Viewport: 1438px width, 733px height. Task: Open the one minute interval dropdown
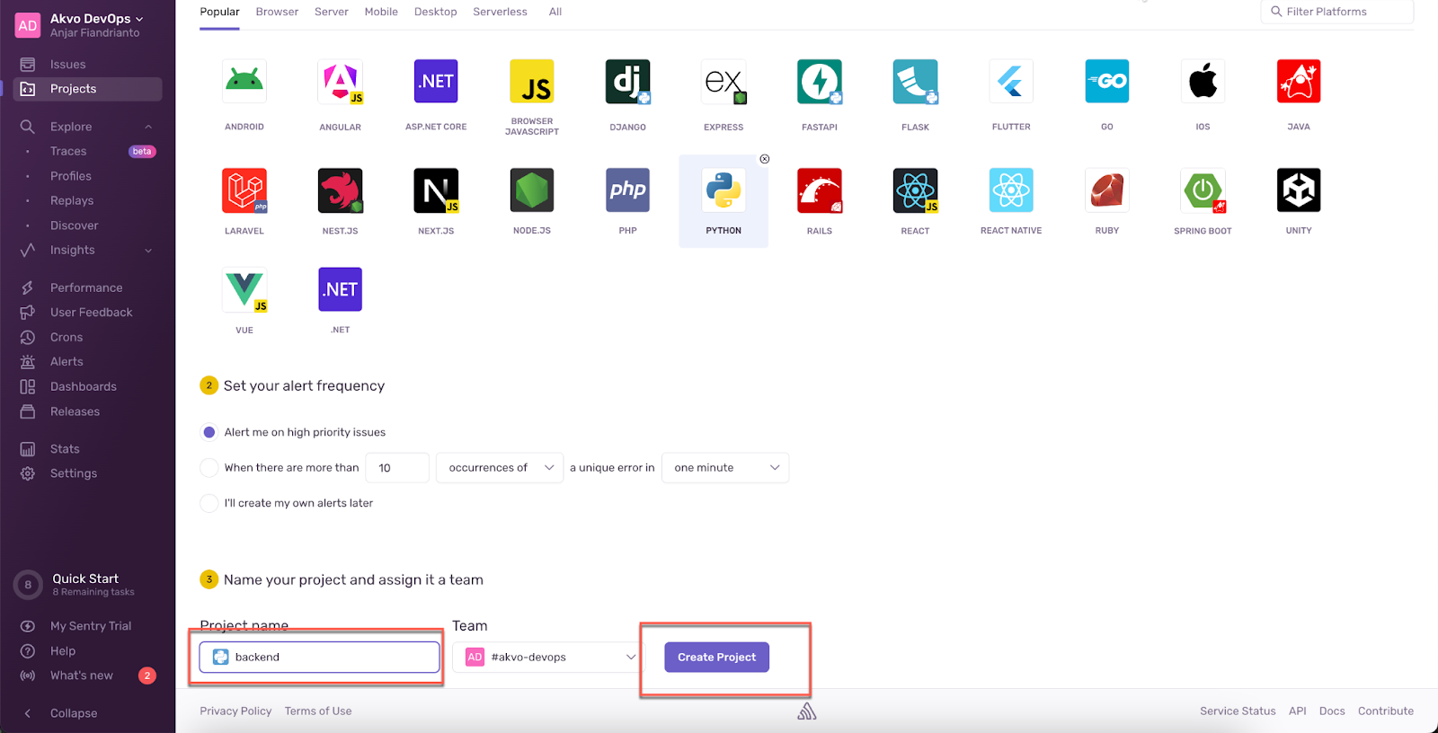tap(725, 468)
